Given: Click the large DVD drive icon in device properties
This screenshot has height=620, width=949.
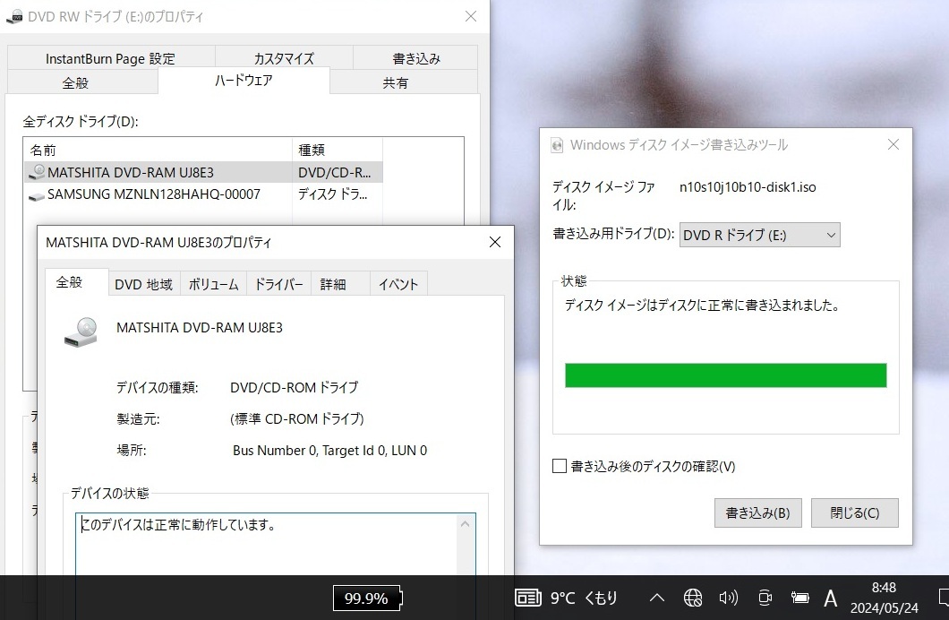Looking at the screenshot, I should pos(81,332).
